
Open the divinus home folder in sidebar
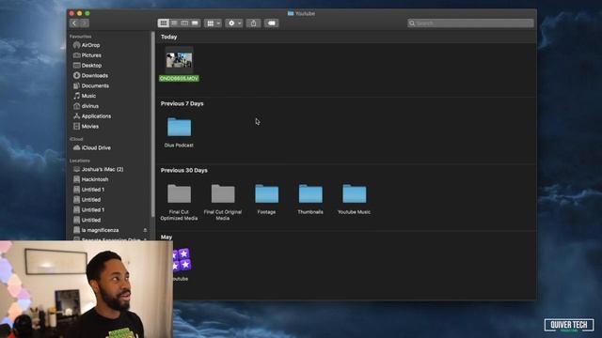coord(86,106)
